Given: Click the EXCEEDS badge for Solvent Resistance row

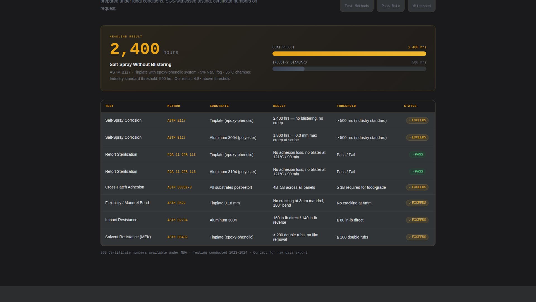Looking at the screenshot, I should coord(417,237).
